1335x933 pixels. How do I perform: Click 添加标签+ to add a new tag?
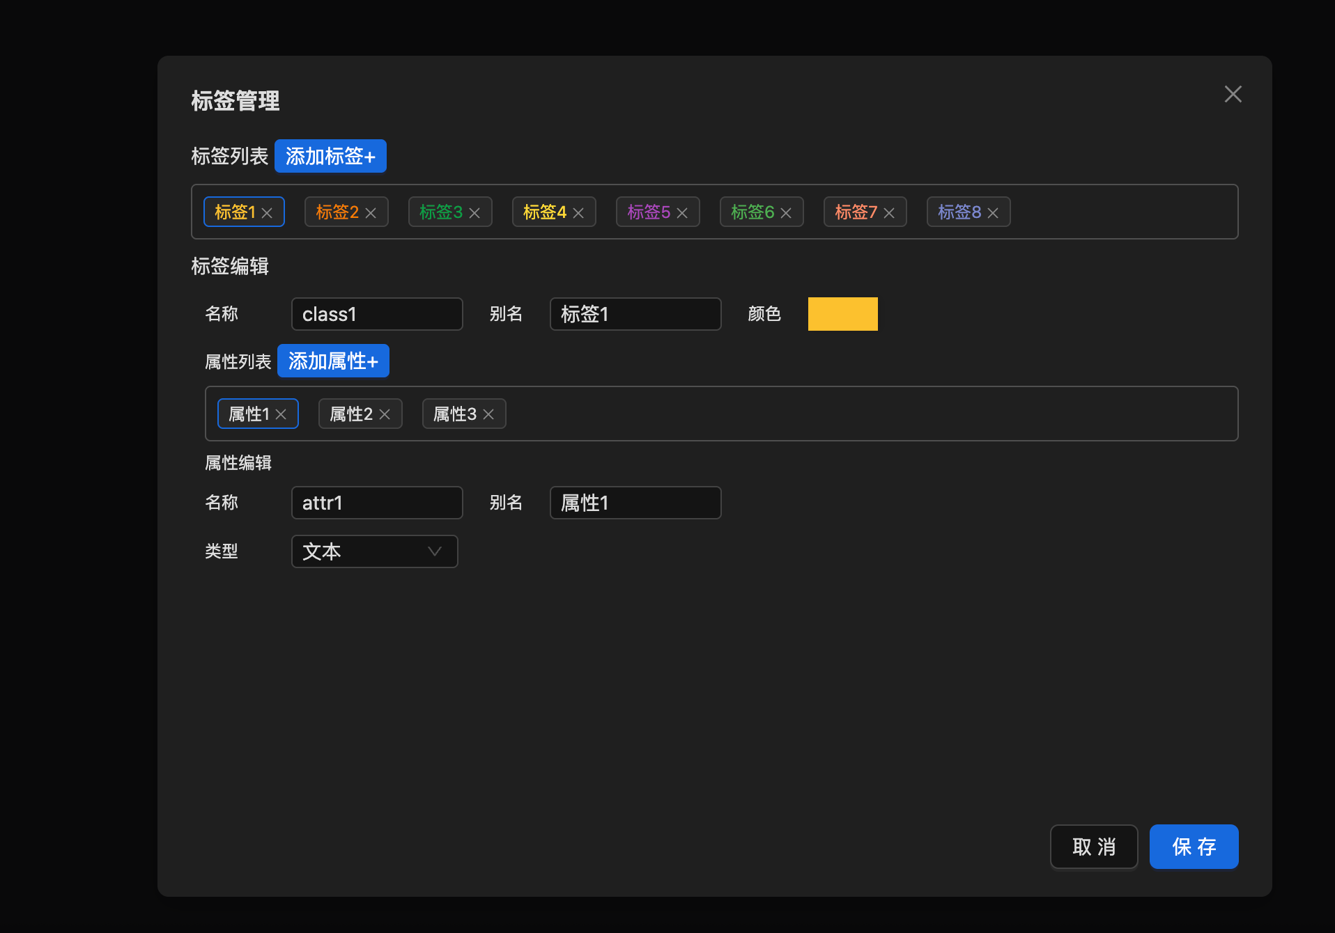(x=330, y=156)
